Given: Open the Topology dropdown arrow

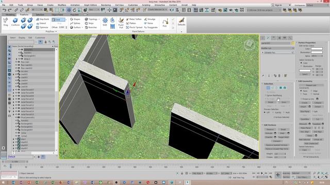Looking at the screenshot, I should pos(99,19).
